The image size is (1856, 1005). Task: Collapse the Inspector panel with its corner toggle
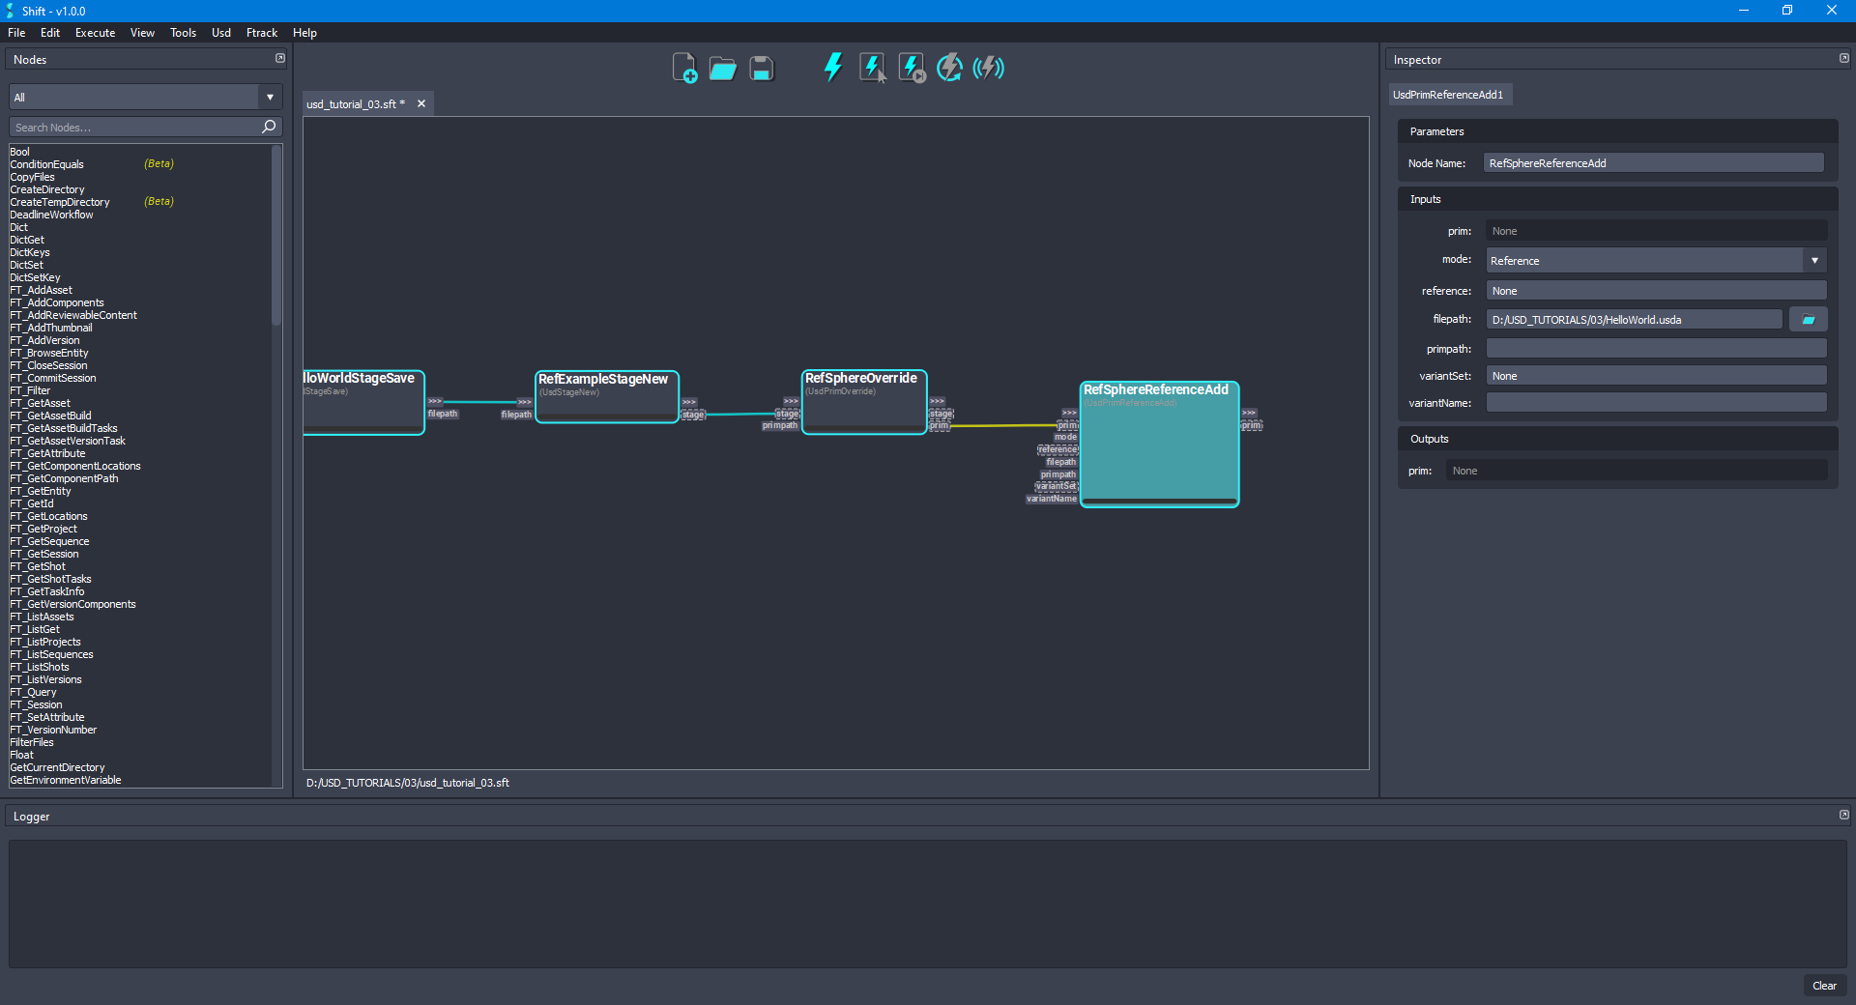click(x=1843, y=58)
